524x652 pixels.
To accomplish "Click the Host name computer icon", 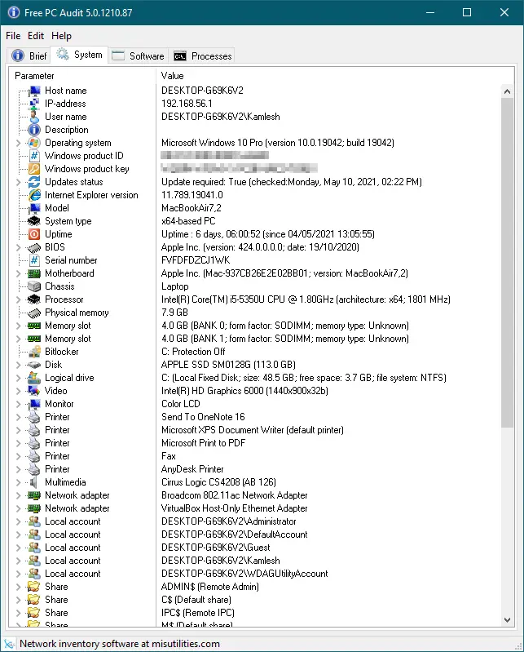I will tap(34, 91).
